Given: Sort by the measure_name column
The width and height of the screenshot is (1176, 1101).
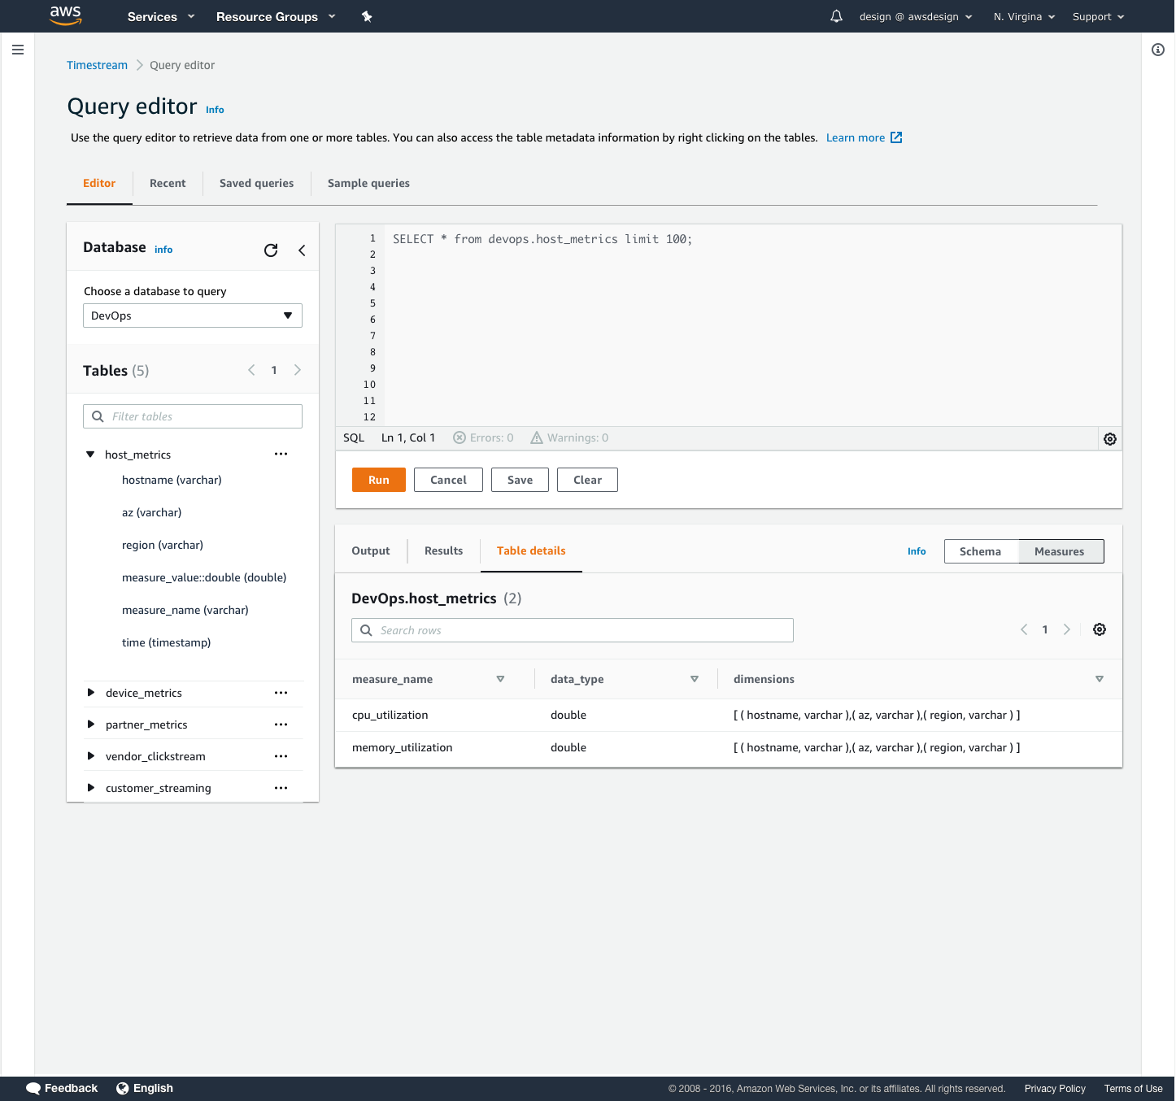Looking at the screenshot, I should pos(500,679).
